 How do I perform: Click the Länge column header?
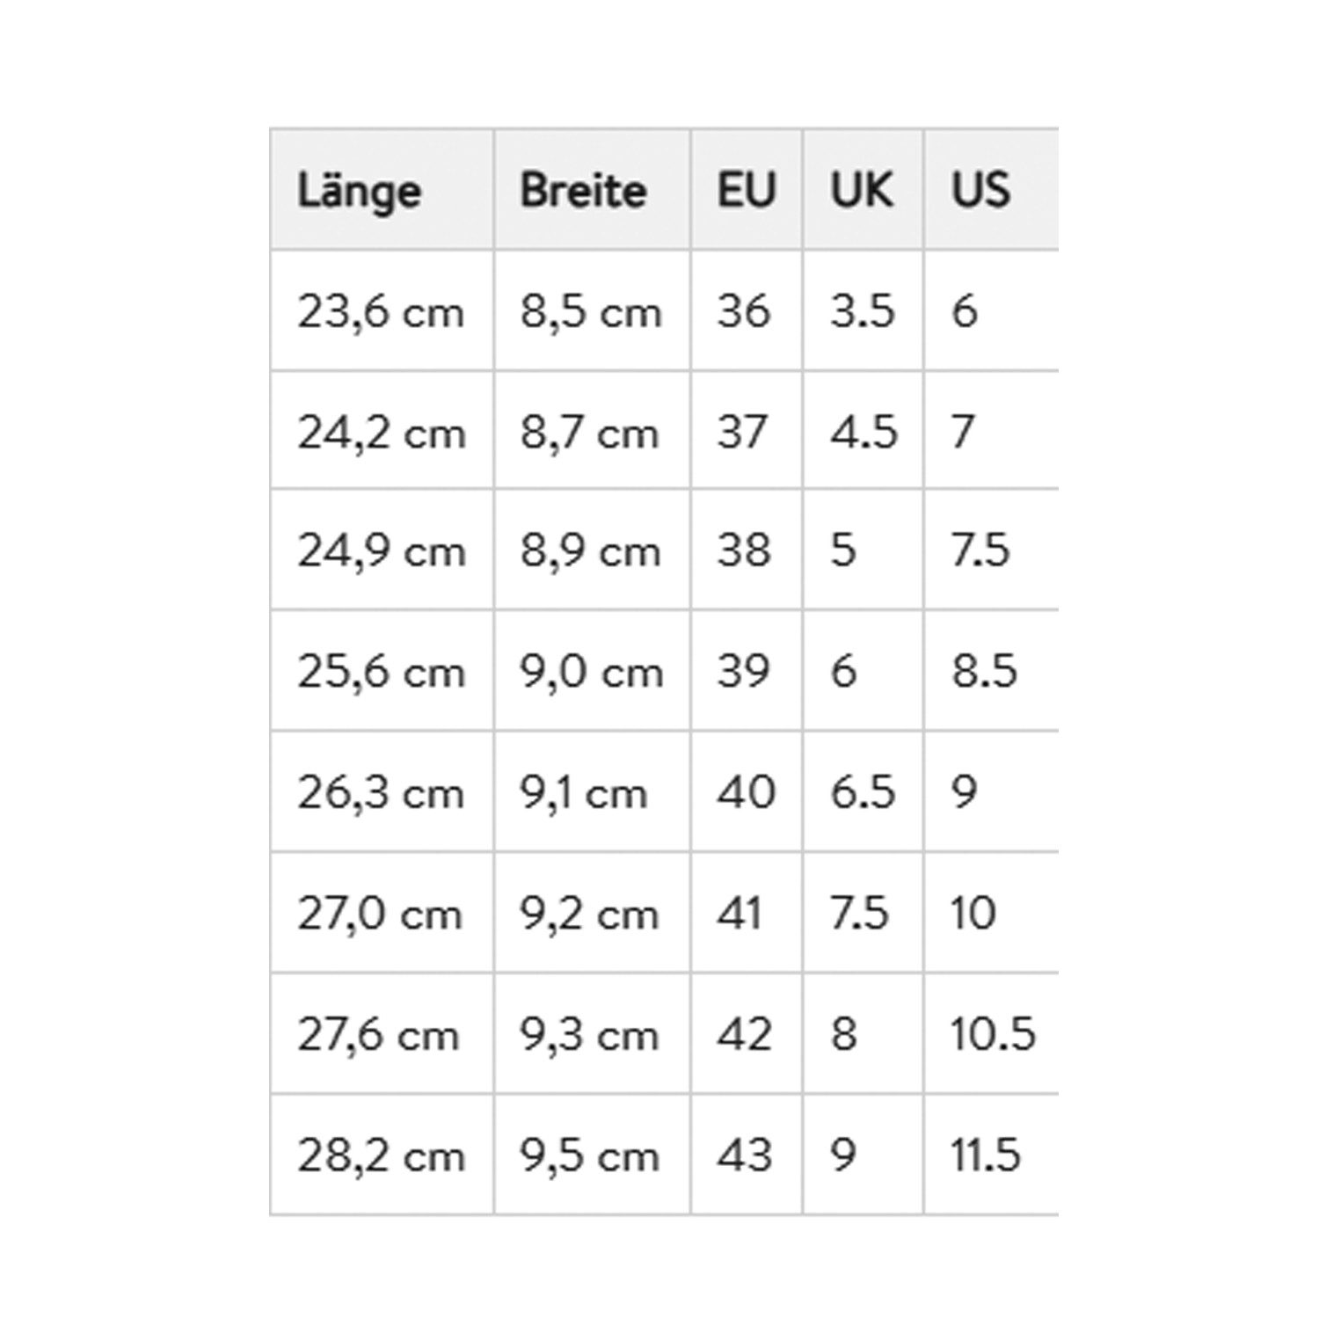coord(359,191)
